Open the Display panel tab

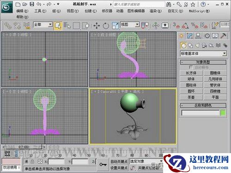215,36
